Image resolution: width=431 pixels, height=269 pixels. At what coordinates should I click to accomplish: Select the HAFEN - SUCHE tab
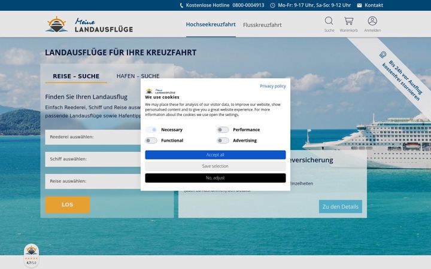(138, 76)
